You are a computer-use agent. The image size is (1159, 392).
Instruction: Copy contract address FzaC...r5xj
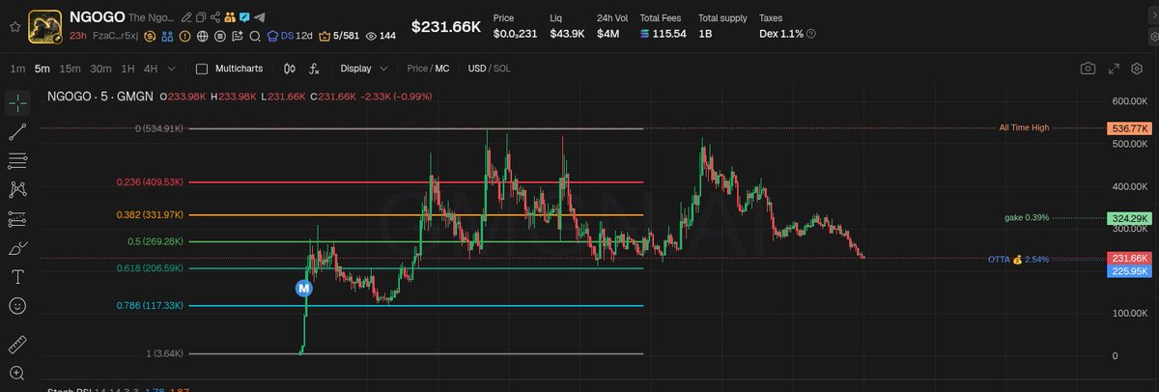(116, 36)
